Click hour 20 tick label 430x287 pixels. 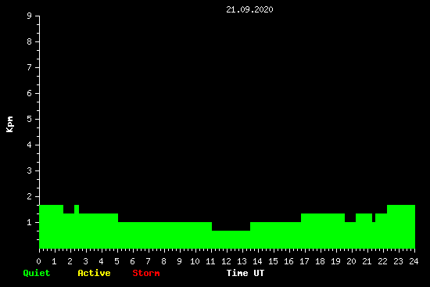point(351,261)
